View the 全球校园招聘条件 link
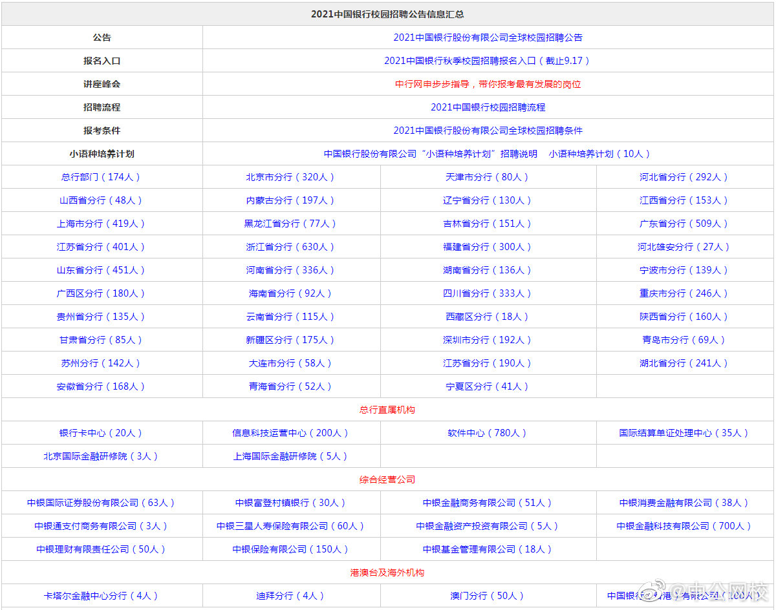The width and height of the screenshot is (776, 610). click(x=488, y=131)
